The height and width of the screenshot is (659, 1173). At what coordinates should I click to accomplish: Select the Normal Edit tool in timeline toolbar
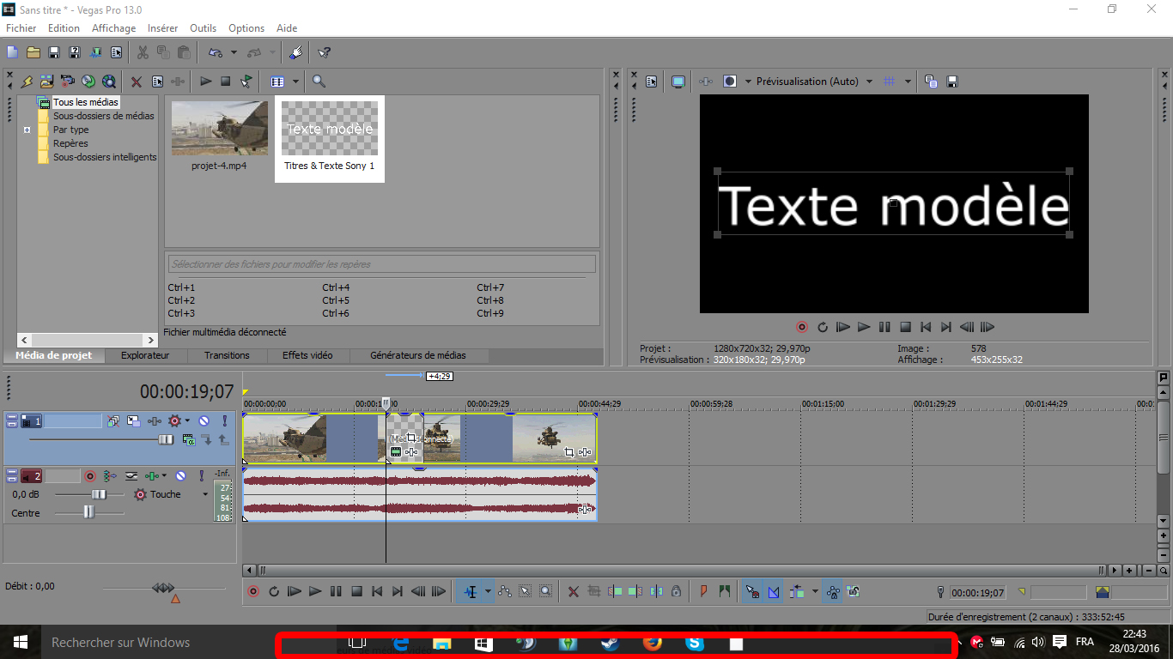[471, 591]
